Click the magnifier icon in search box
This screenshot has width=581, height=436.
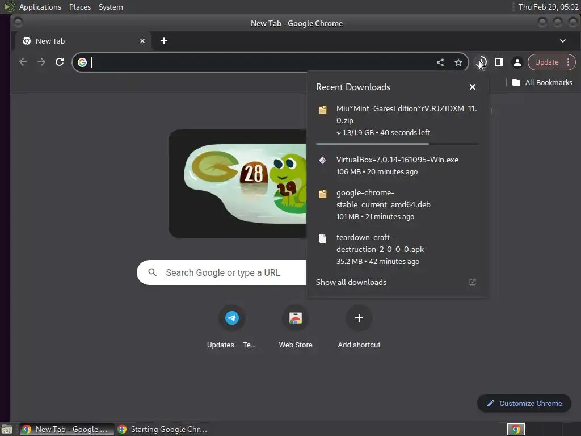[152, 272]
